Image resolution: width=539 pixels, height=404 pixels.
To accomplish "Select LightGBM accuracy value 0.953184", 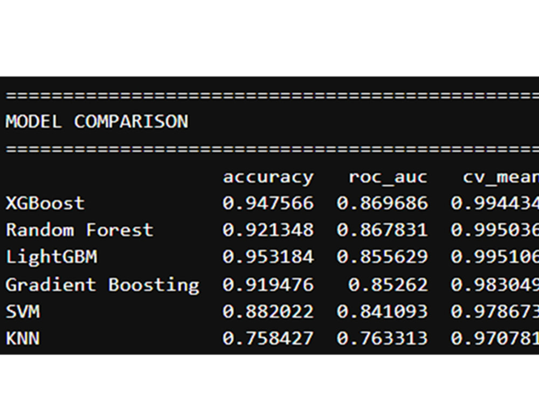I will [x=268, y=257].
